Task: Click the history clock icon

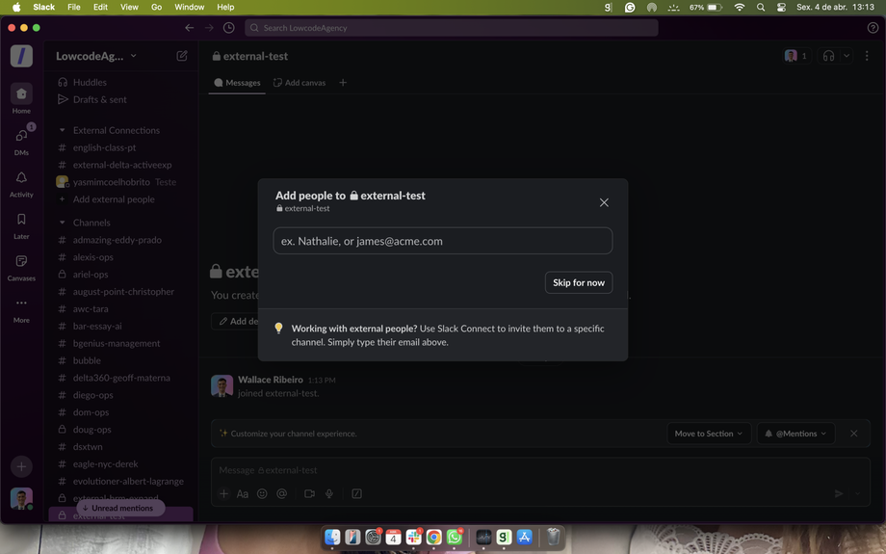Action: (x=228, y=28)
